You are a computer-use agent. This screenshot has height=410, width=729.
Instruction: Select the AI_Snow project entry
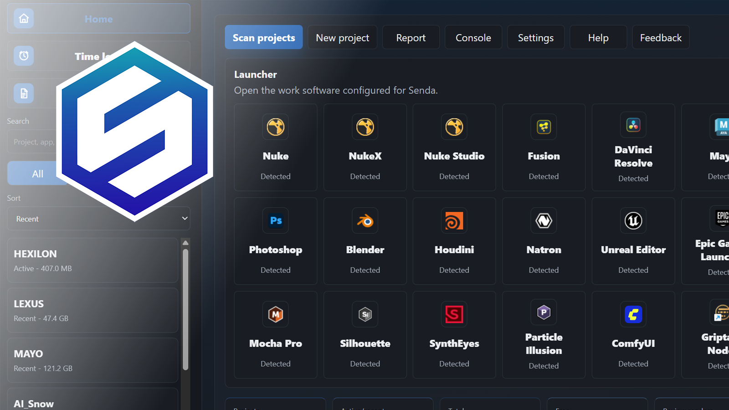pyautogui.click(x=92, y=399)
